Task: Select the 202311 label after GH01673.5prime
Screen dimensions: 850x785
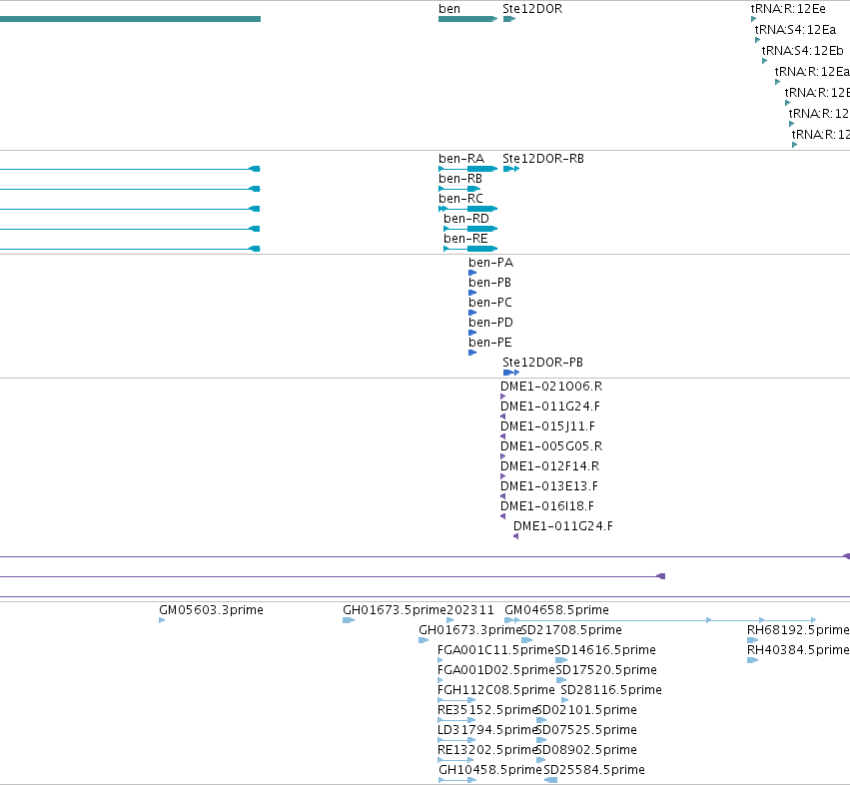Action: pyautogui.click(x=470, y=610)
